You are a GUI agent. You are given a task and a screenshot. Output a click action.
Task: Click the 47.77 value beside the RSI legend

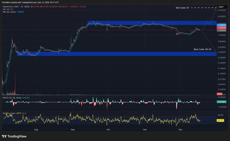[x=19, y=113]
